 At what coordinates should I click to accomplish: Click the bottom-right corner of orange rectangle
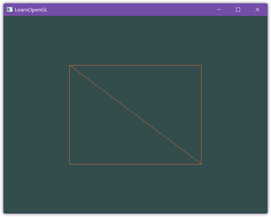[x=201, y=164]
